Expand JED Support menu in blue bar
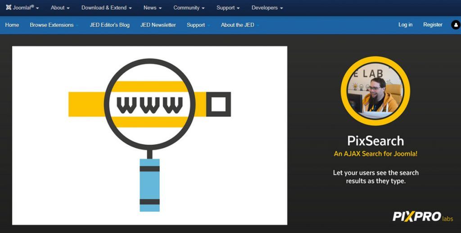Image resolution: width=461 pixels, height=233 pixels. point(199,25)
